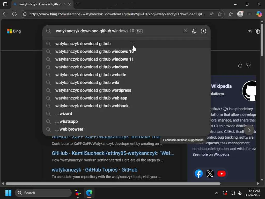Click See more on Wikipedia link
The height and width of the screenshot is (199, 265).
coord(211,154)
